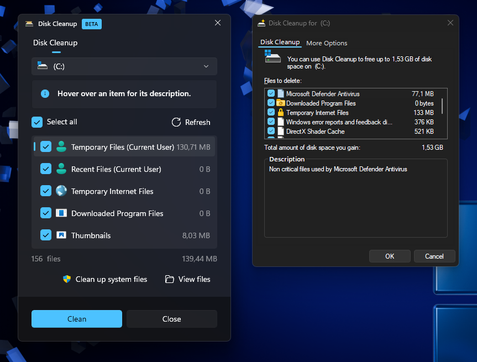Screen dimensions: 477x362
Task: Click the 156 files count
Action: 46,259
